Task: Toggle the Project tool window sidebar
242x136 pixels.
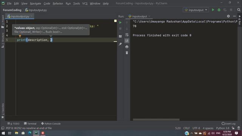Action: [x=3, y=22]
